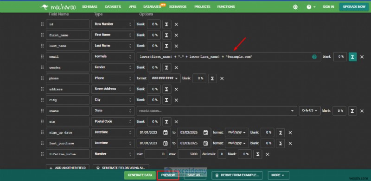Remove the phone field with X
Image resolution: width=371 pixels, height=181 pixels.
(x=222, y=78)
